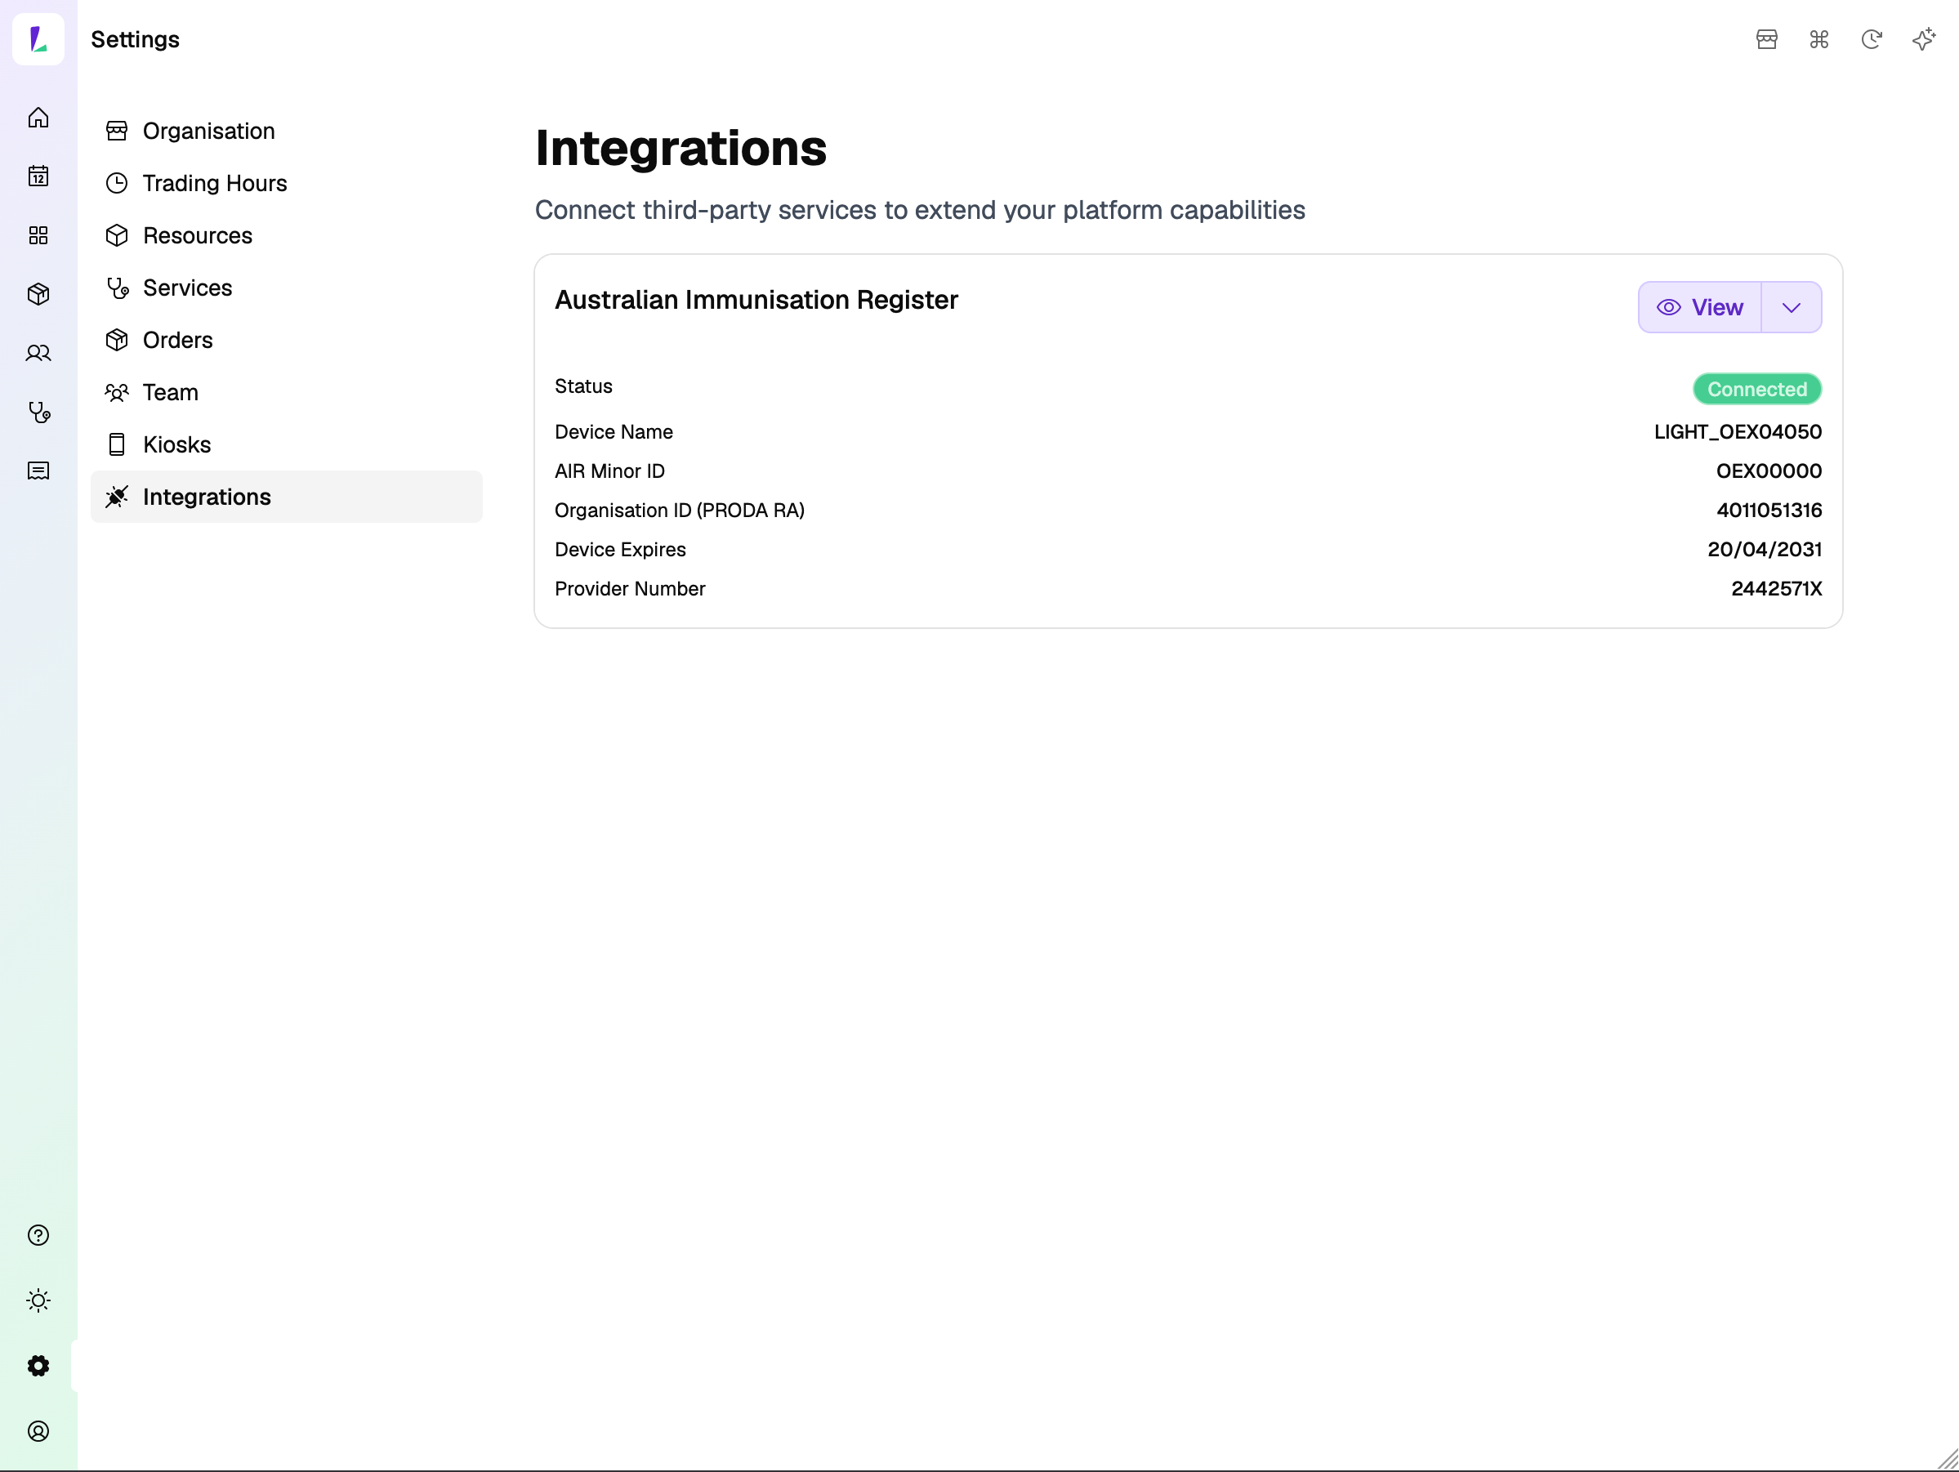Image resolution: width=1959 pixels, height=1472 pixels.
Task: Click the Device Name label
Action: pos(614,432)
